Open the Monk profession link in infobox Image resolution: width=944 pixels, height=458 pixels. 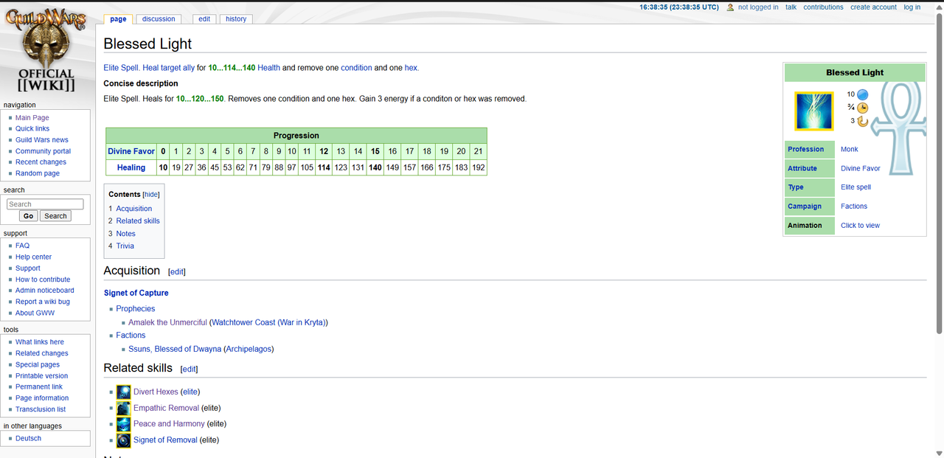pos(850,149)
